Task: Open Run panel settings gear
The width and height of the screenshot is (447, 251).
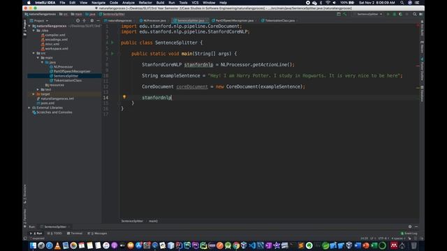Action: [410, 227]
